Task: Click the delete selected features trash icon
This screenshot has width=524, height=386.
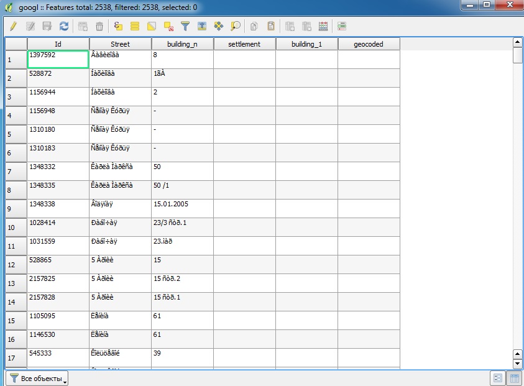Action: [99, 26]
